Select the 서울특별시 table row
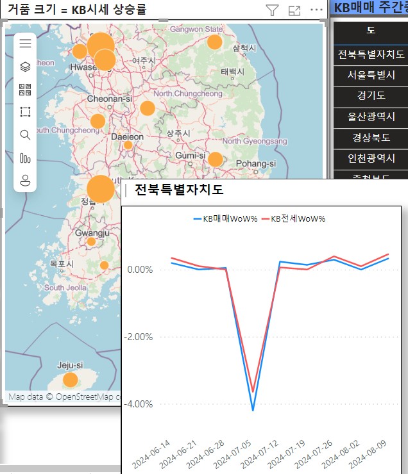The width and height of the screenshot is (408, 474). (x=371, y=76)
